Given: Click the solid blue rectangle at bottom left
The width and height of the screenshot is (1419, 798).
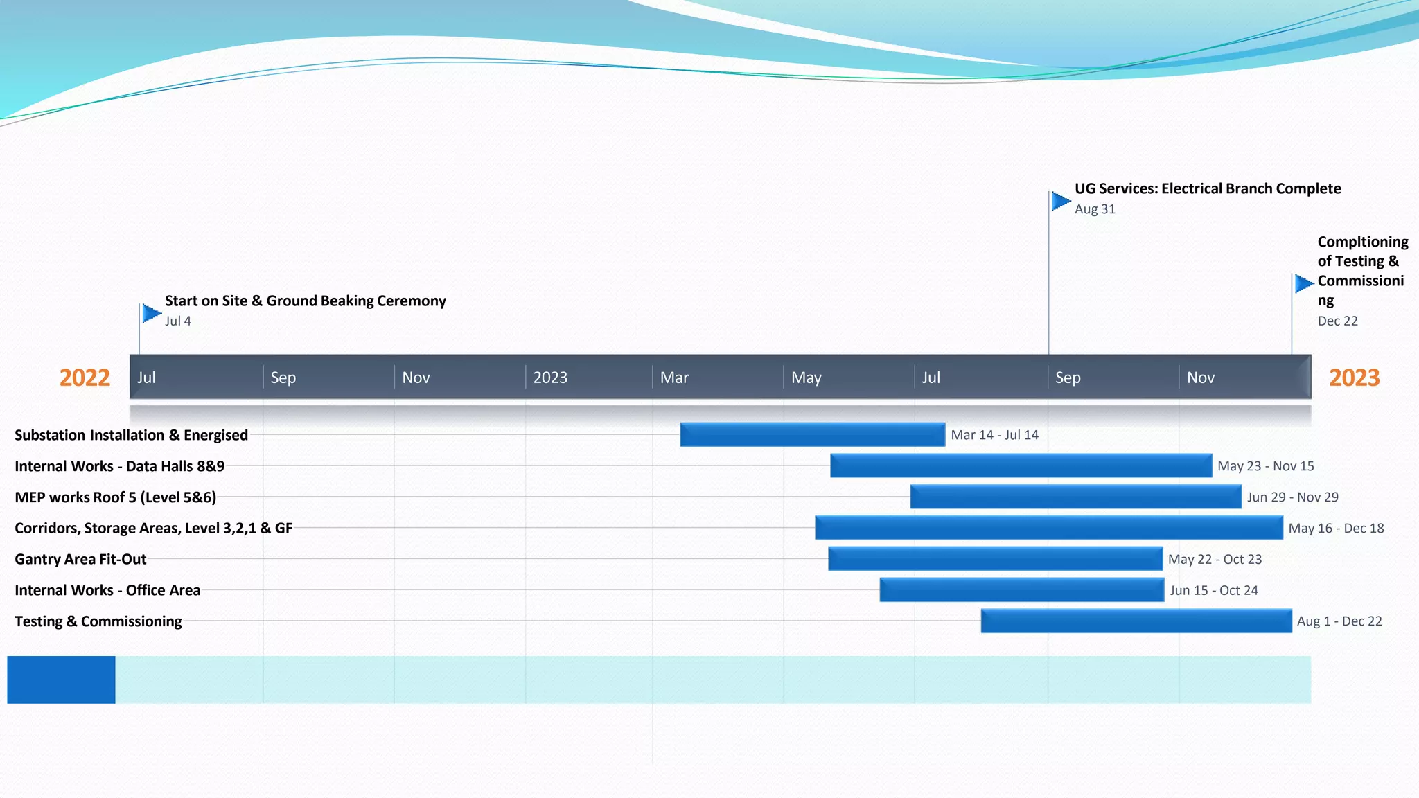Looking at the screenshot, I should (61, 680).
